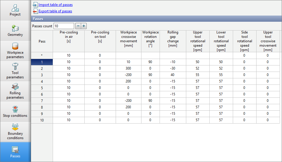Screen dimensions: 282x162
Task: Click upper tool rotational speed for pass 1
Action: 198,62
